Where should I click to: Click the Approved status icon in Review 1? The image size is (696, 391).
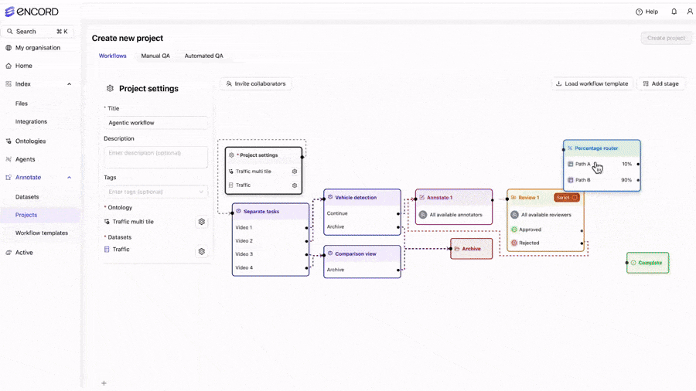tap(514, 229)
